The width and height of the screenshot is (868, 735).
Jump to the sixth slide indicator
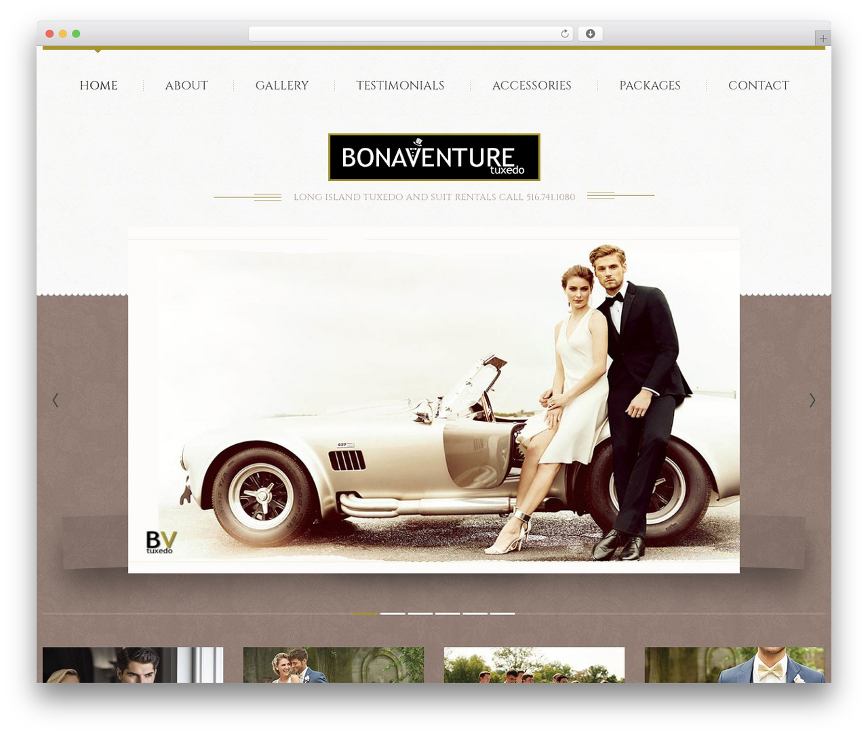point(502,614)
